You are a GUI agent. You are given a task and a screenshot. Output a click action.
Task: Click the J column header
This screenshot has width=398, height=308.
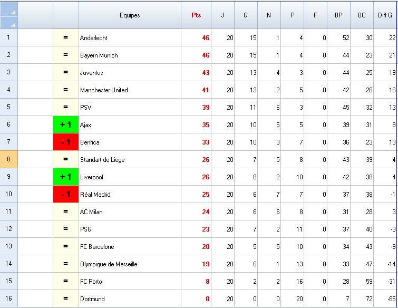(x=222, y=15)
